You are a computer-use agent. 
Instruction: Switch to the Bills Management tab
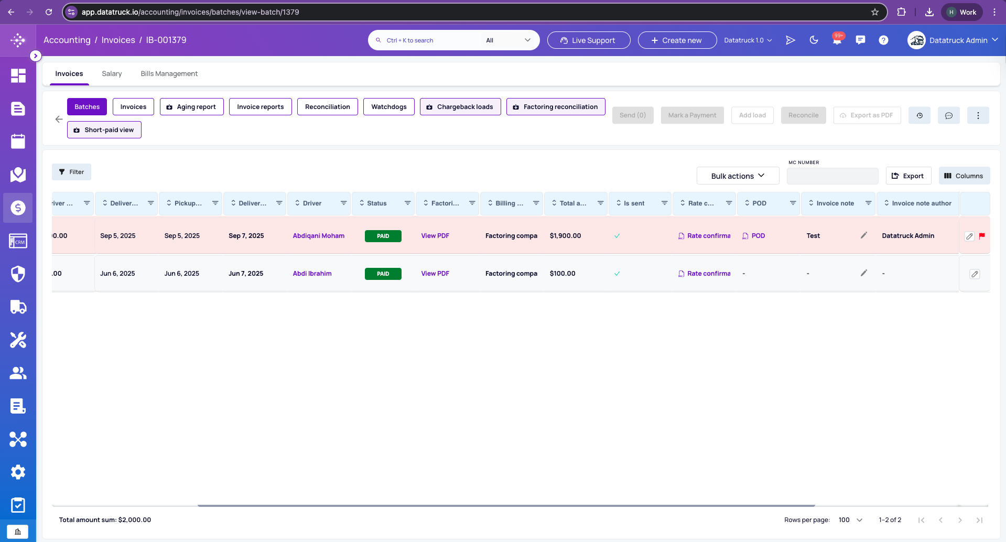(169, 74)
